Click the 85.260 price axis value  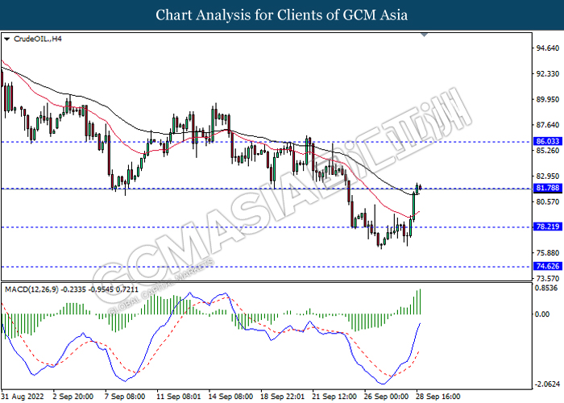(x=548, y=151)
